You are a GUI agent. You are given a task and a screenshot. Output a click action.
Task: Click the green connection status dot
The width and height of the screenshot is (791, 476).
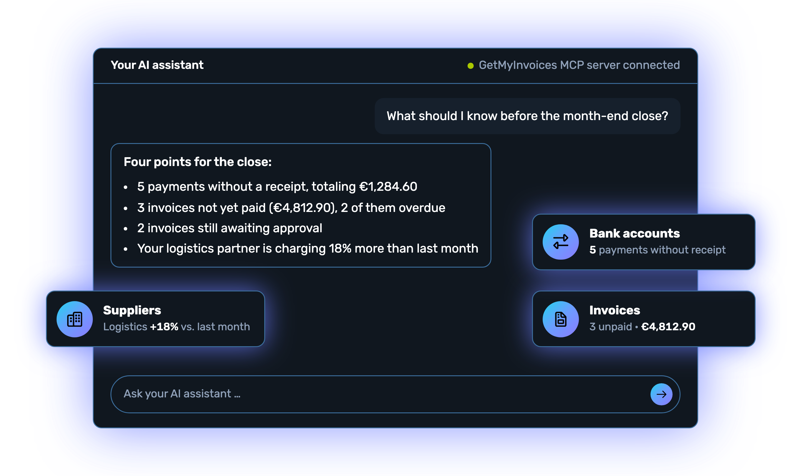pyautogui.click(x=470, y=66)
